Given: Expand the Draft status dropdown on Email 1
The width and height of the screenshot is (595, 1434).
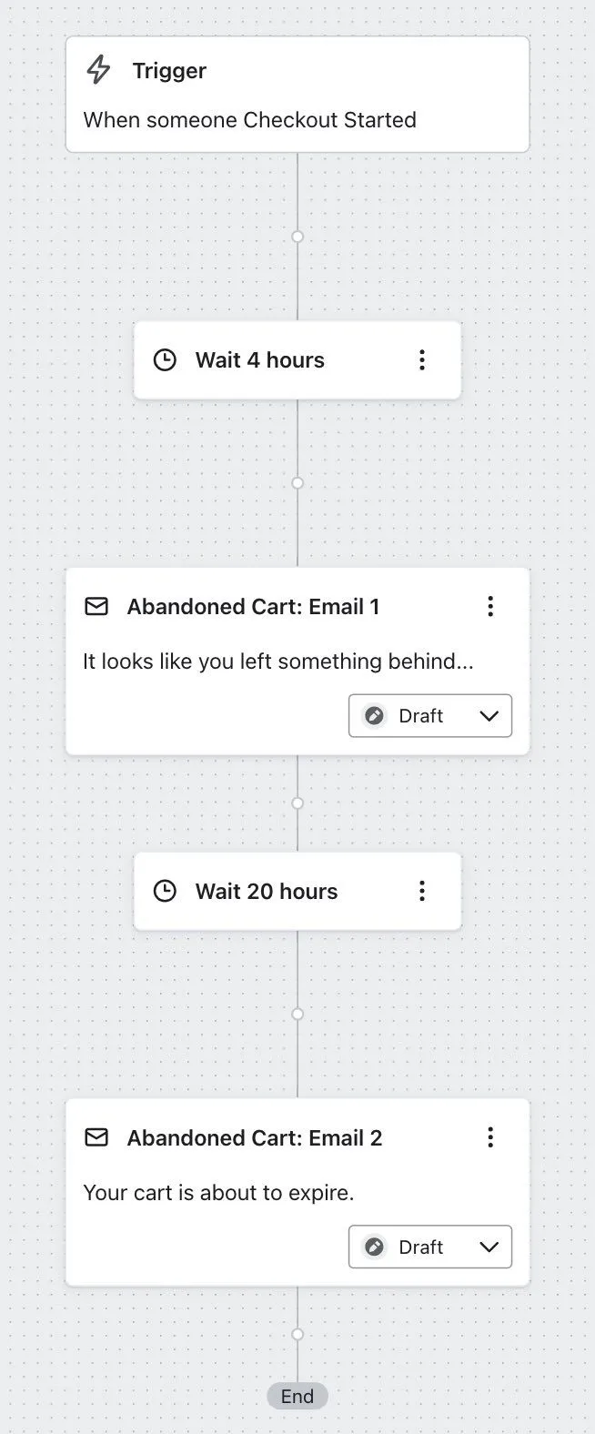Looking at the screenshot, I should 489,715.
